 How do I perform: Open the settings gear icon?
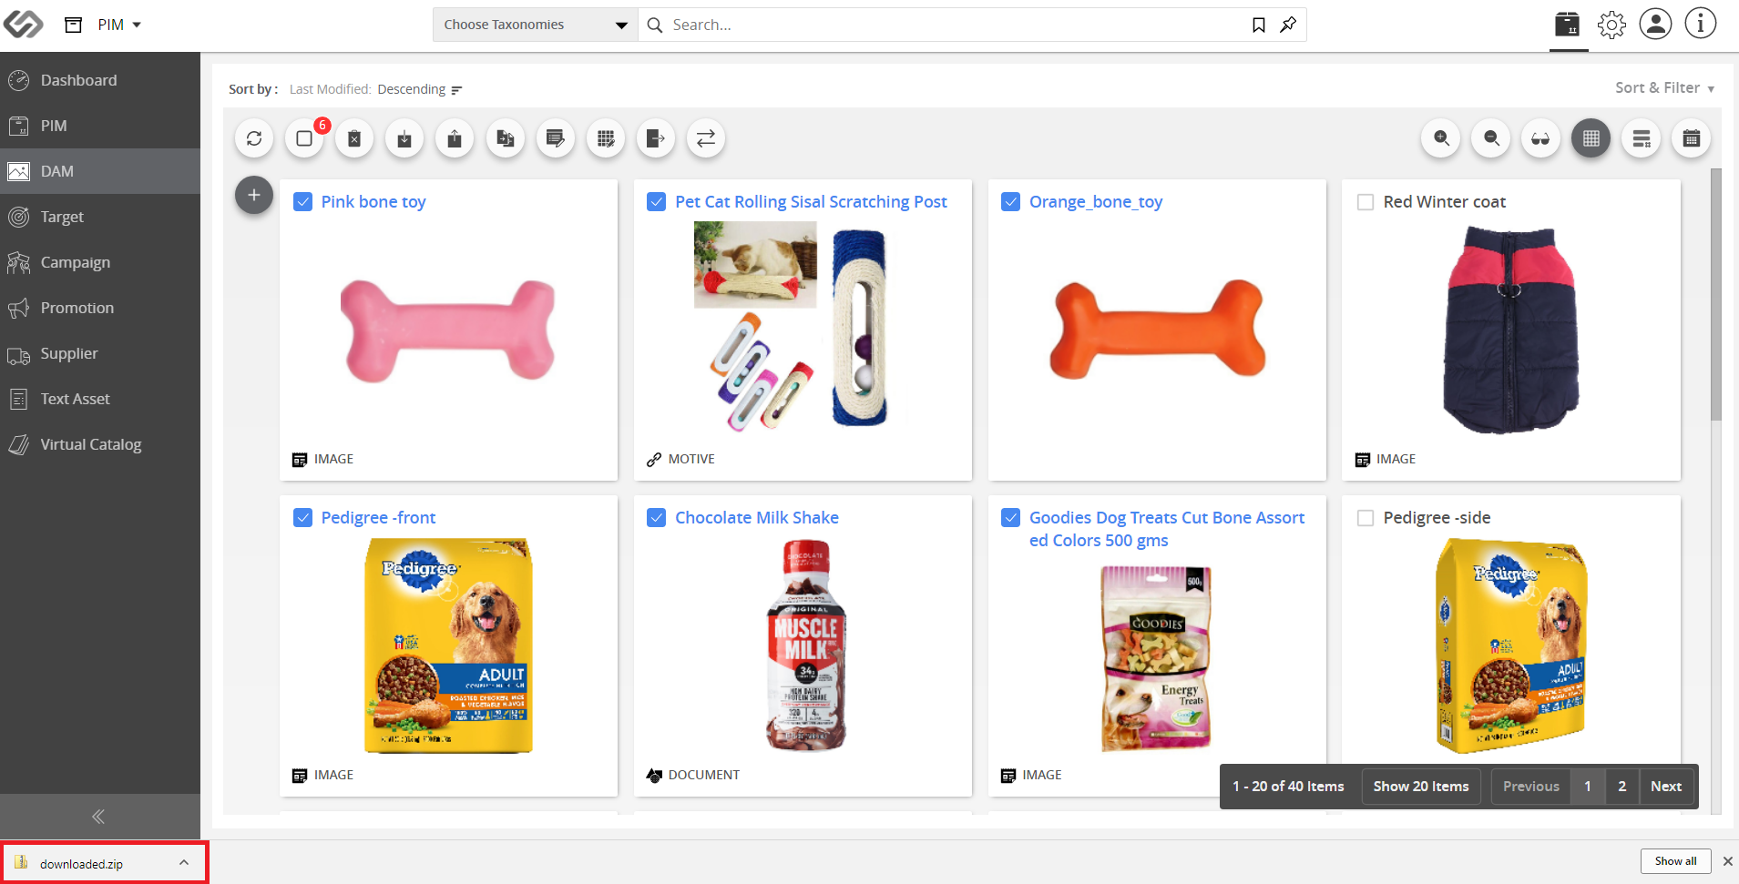click(x=1611, y=25)
